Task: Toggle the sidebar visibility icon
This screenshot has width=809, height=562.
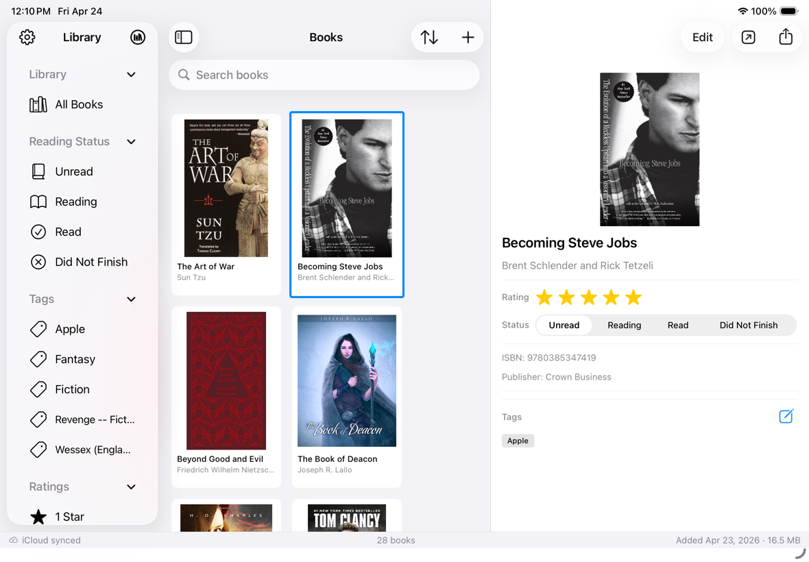Action: [183, 37]
